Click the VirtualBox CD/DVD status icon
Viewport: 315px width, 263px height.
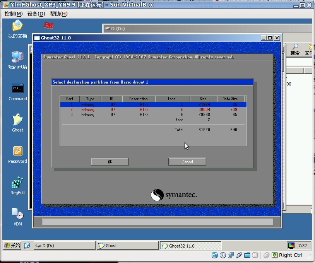tap(223, 255)
